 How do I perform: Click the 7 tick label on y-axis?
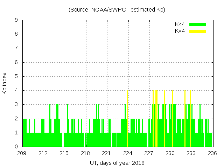pyautogui.click(x=16, y=48)
